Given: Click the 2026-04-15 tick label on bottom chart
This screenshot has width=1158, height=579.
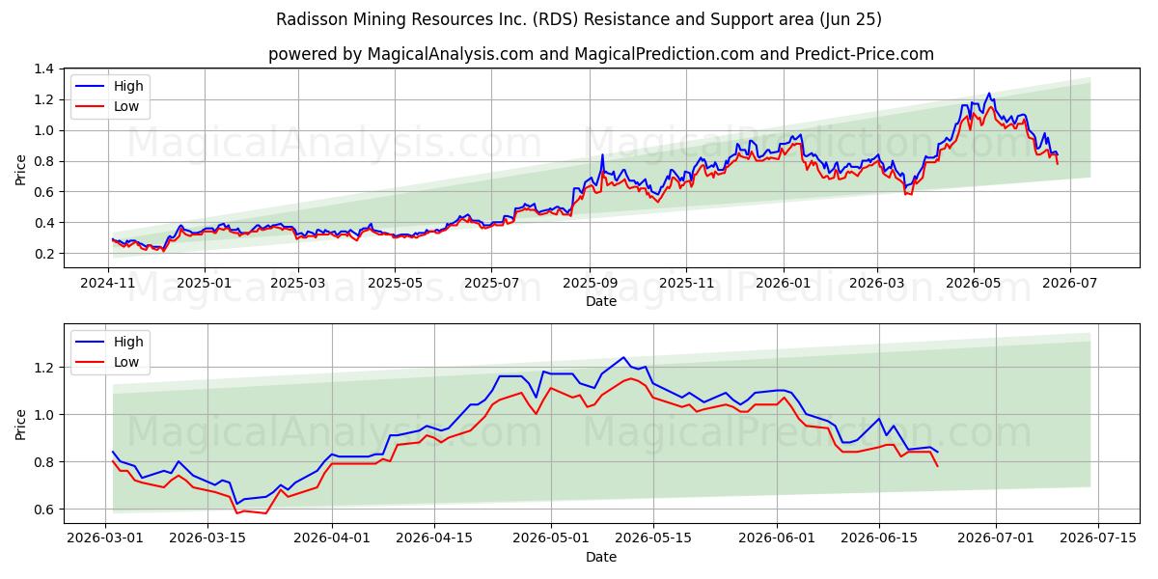Looking at the screenshot, I should [433, 539].
